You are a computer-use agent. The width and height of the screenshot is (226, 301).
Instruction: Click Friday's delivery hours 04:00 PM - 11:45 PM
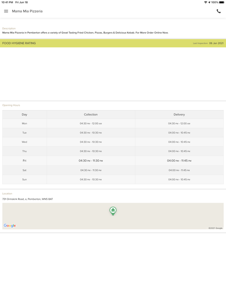[179, 161]
